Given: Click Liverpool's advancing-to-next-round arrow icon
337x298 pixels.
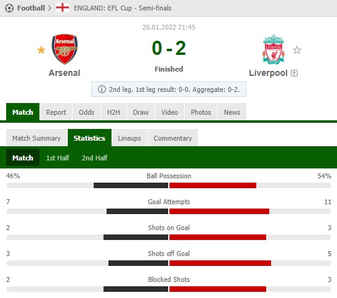Looking at the screenshot, I should pos(294,73).
